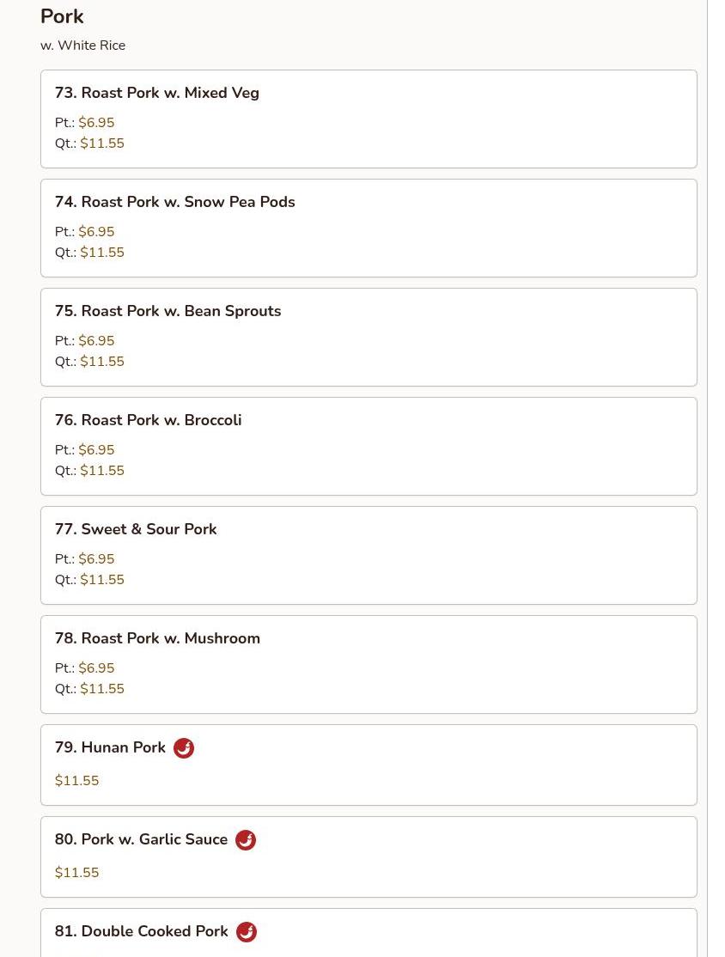
Task: Open 76. Roast Pork w. Broccoli card
Action: click(369, 446)
